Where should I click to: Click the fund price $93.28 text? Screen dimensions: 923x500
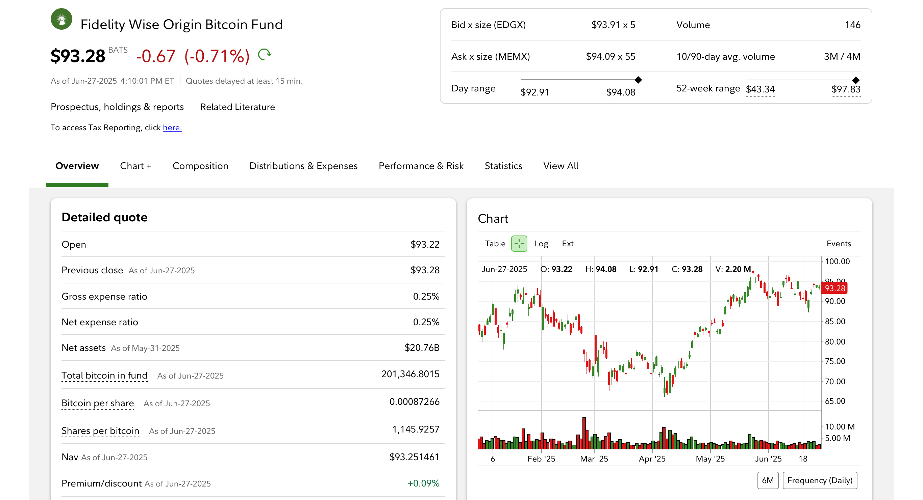click(78, 56)
